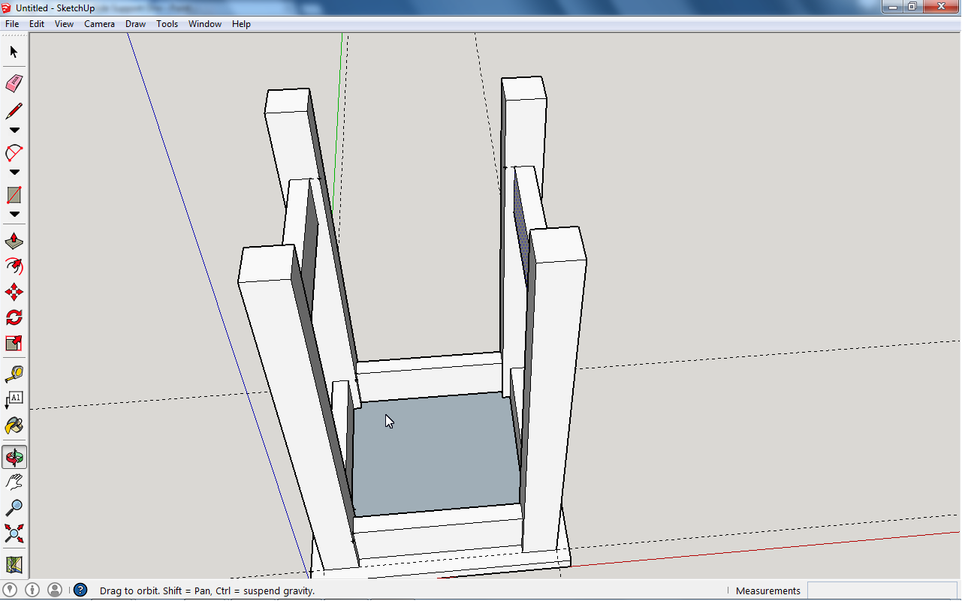Pick the Eraser tool

(x=14, y=83)
